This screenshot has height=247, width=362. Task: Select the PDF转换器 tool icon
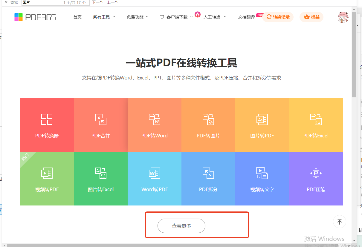(47, 119)
